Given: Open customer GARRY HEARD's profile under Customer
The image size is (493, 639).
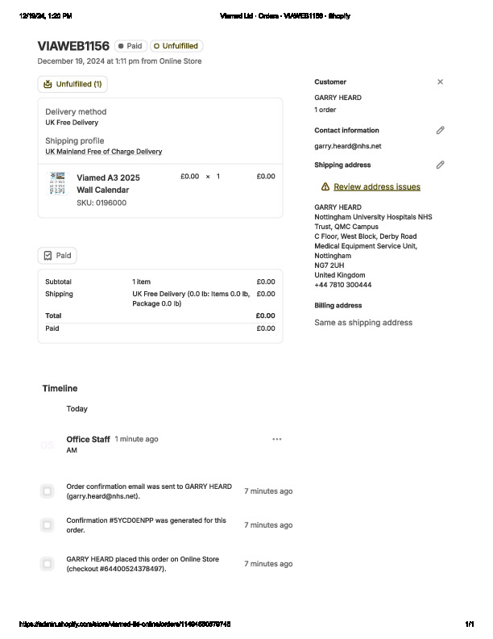Looking at the screenshot, I should pyautogui.click(x=338, y=98).
